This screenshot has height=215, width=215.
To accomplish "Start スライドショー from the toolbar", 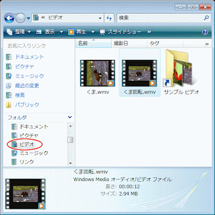I will click(120, 32).
